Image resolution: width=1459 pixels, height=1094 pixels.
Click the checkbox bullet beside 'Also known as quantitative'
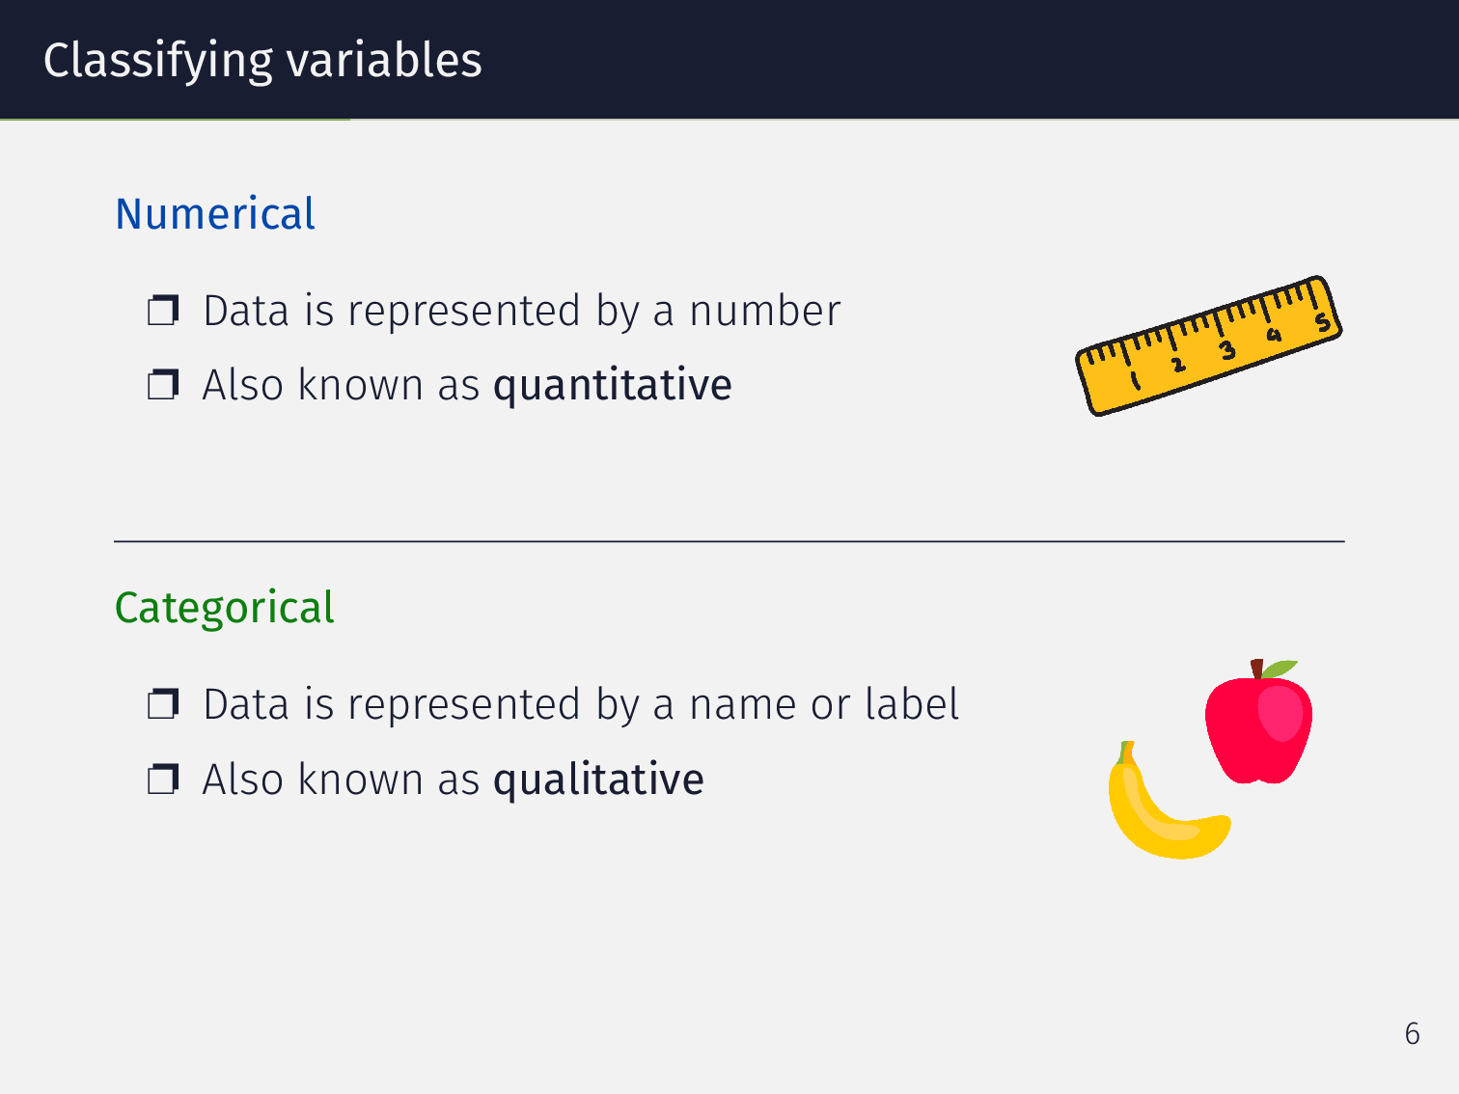coord(163,385)
